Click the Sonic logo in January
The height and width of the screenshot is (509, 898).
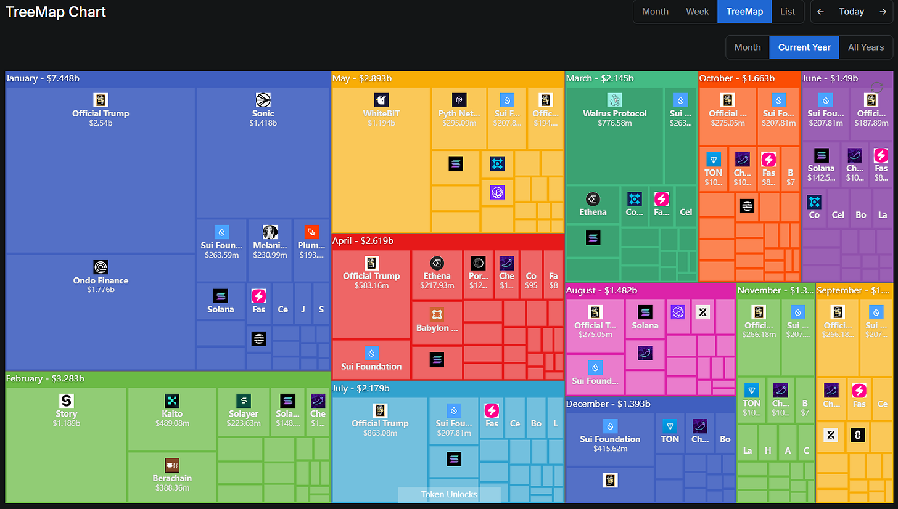[x=263, y=100]
